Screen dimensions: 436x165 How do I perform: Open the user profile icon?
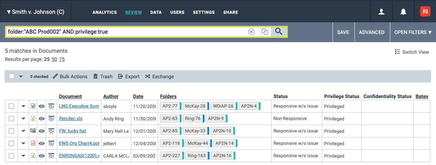coord(381,12)
